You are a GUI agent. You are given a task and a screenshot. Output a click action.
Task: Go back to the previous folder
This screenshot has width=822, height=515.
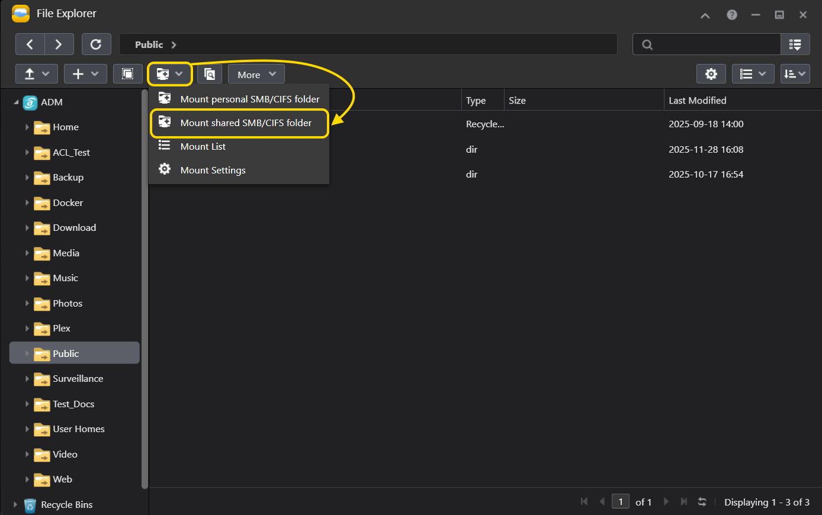(x=30, y=44)
